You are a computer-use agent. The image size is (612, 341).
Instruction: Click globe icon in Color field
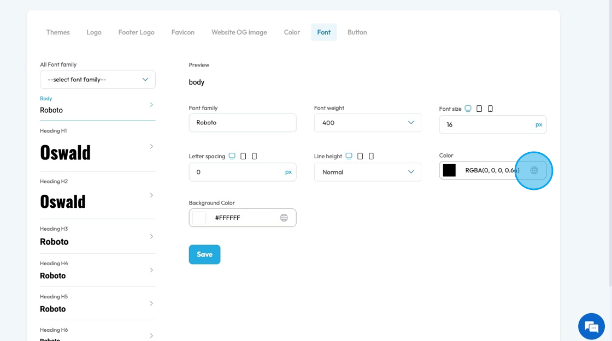coord(534,170)
